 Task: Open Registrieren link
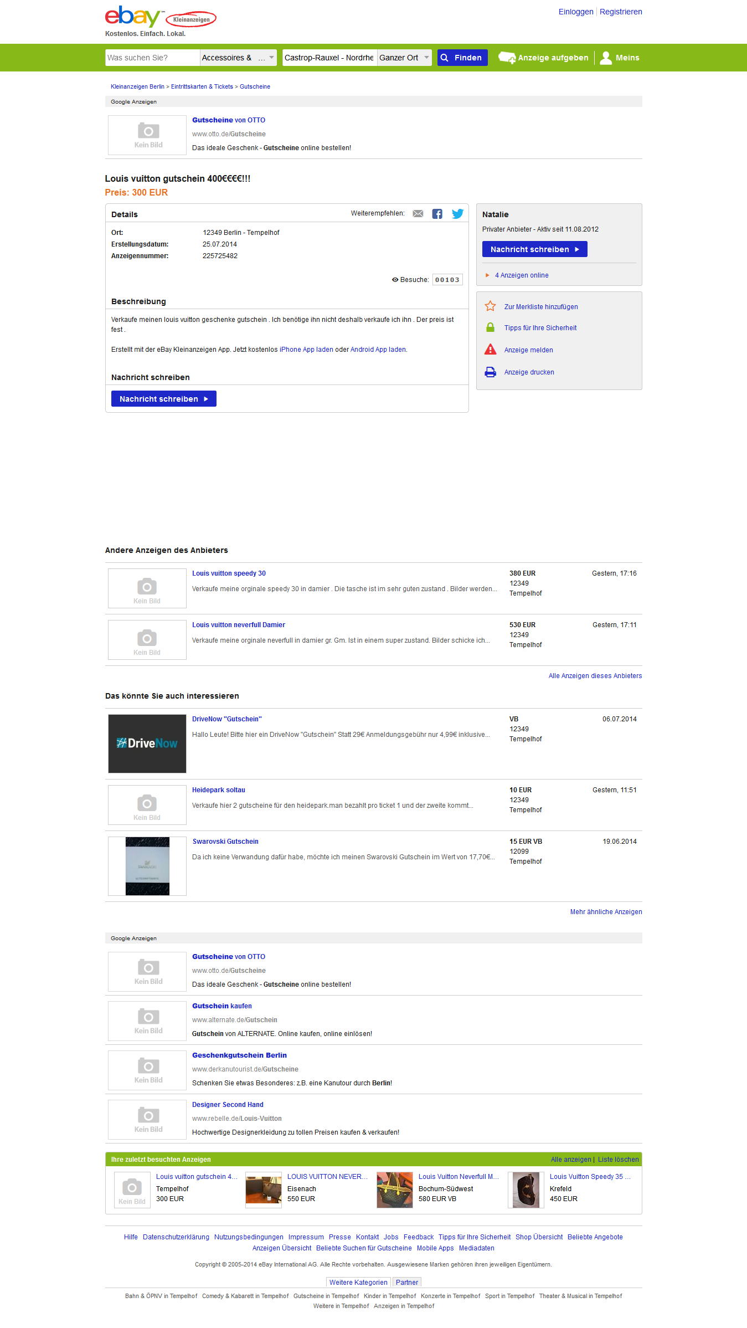(621, 12)
